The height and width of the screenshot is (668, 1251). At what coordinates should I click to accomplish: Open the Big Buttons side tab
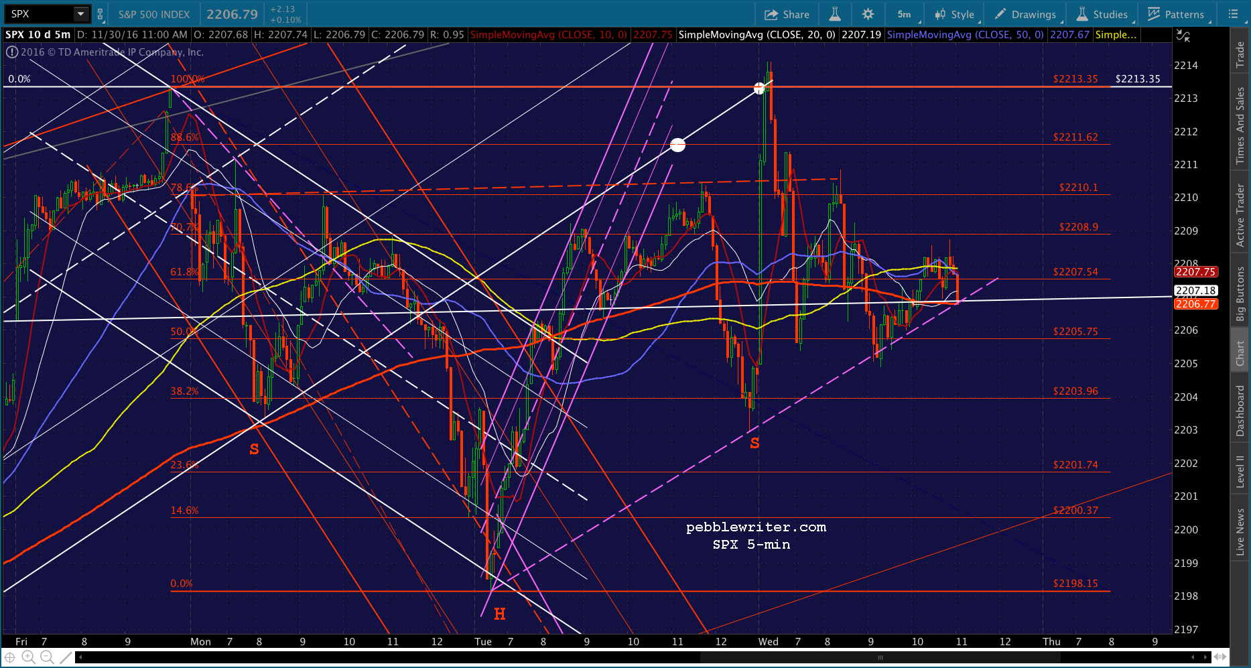pos(1240,293)
